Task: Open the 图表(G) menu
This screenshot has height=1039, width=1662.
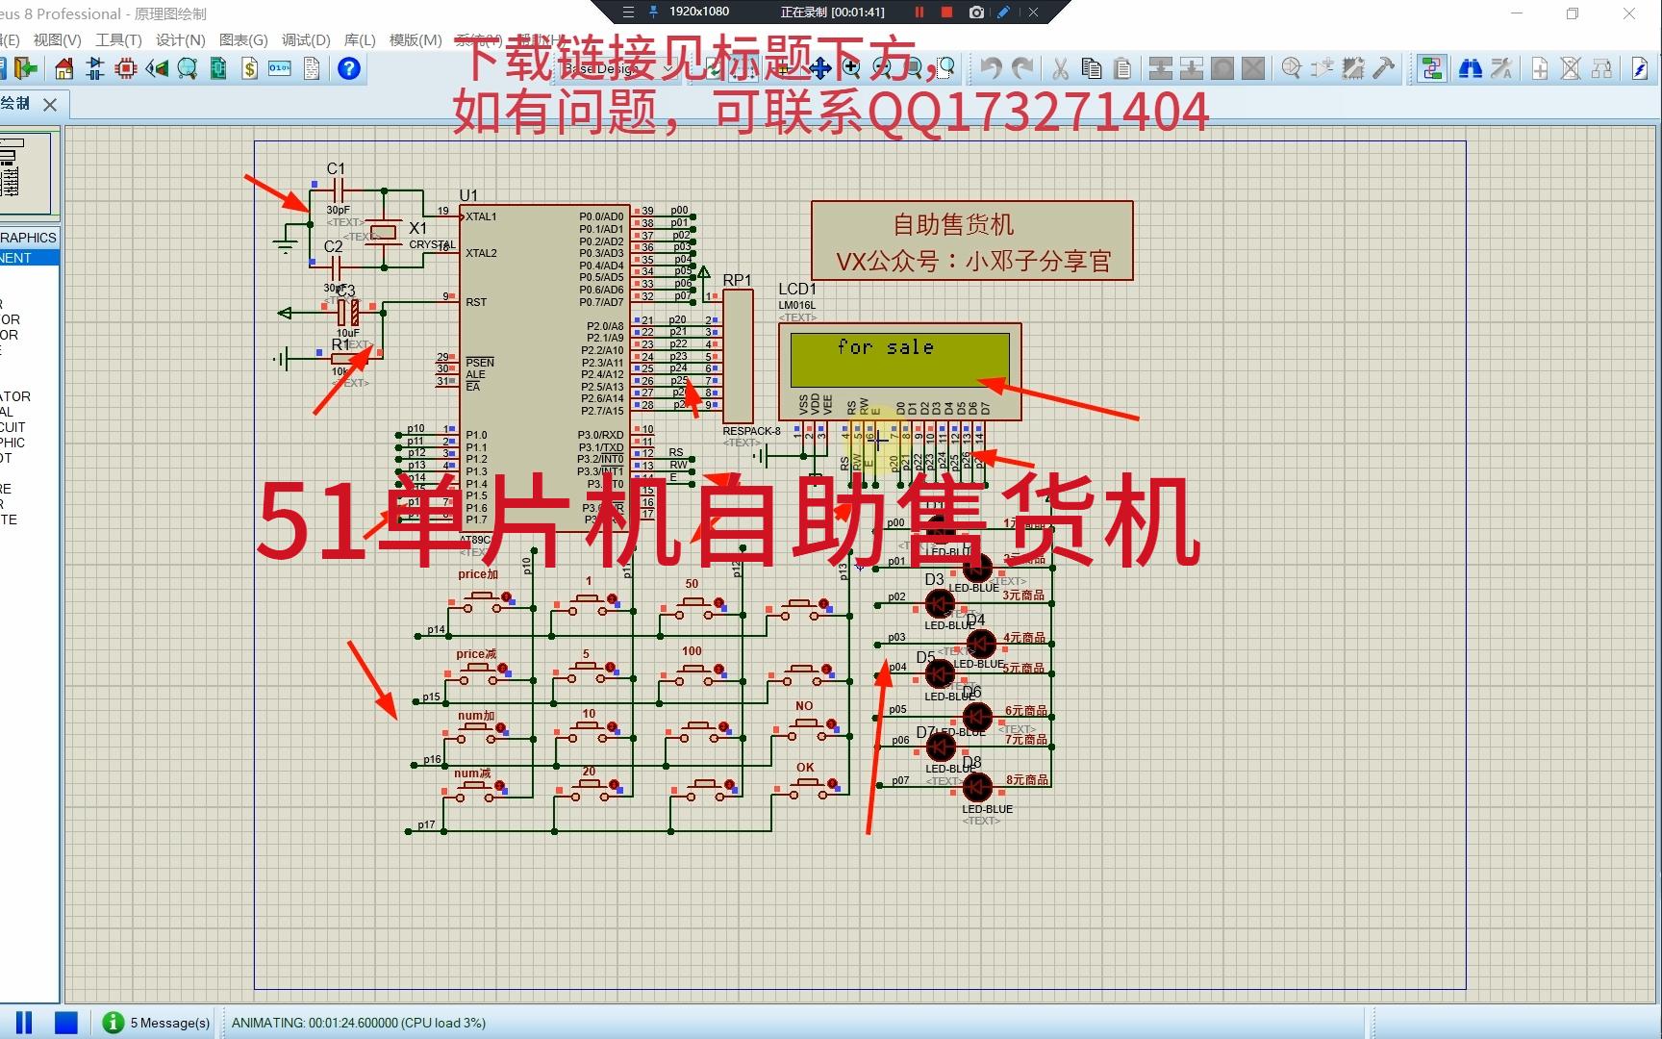Action: (243, 39)
